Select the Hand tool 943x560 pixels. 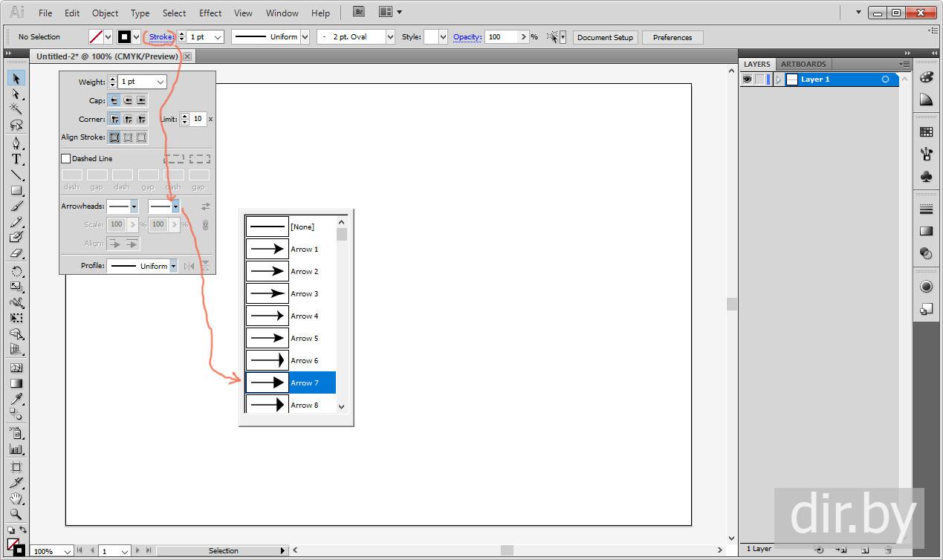tap(16, 498)
